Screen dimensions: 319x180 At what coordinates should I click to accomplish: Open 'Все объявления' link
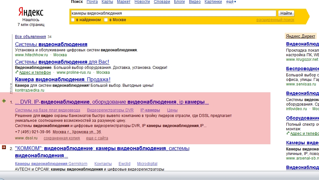click(30, 37)
